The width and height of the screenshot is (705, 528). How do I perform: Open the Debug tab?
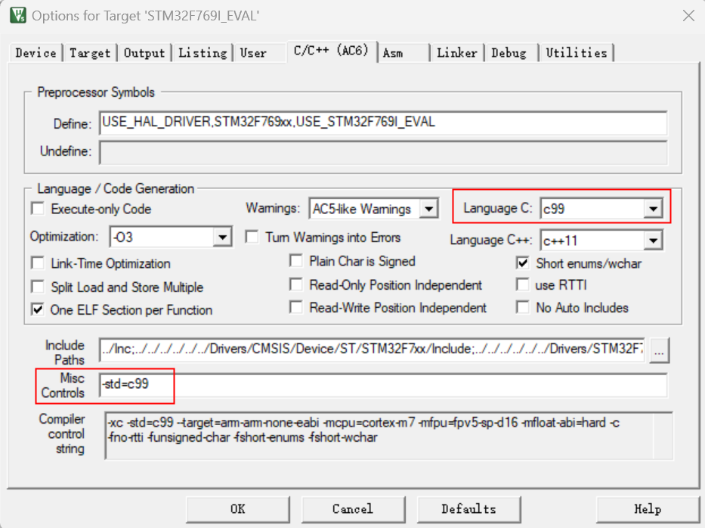coord(509,53)
